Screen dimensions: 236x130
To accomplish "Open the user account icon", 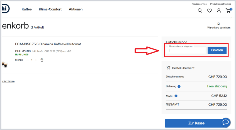I will click(x=219, y=11).
